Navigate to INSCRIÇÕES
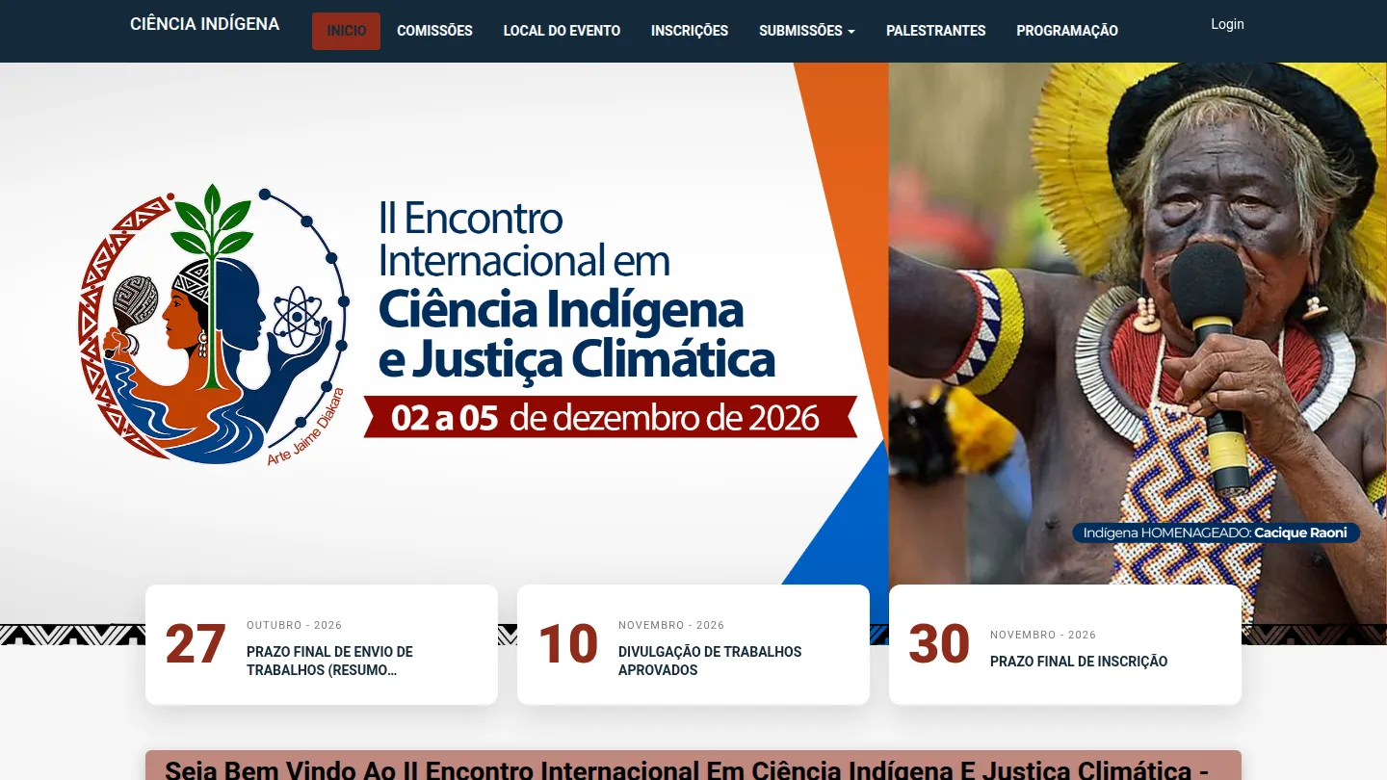1387x780 pixels. tap(690, 31)
